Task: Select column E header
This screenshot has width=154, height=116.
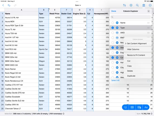Action: click(x=55, y=10)
